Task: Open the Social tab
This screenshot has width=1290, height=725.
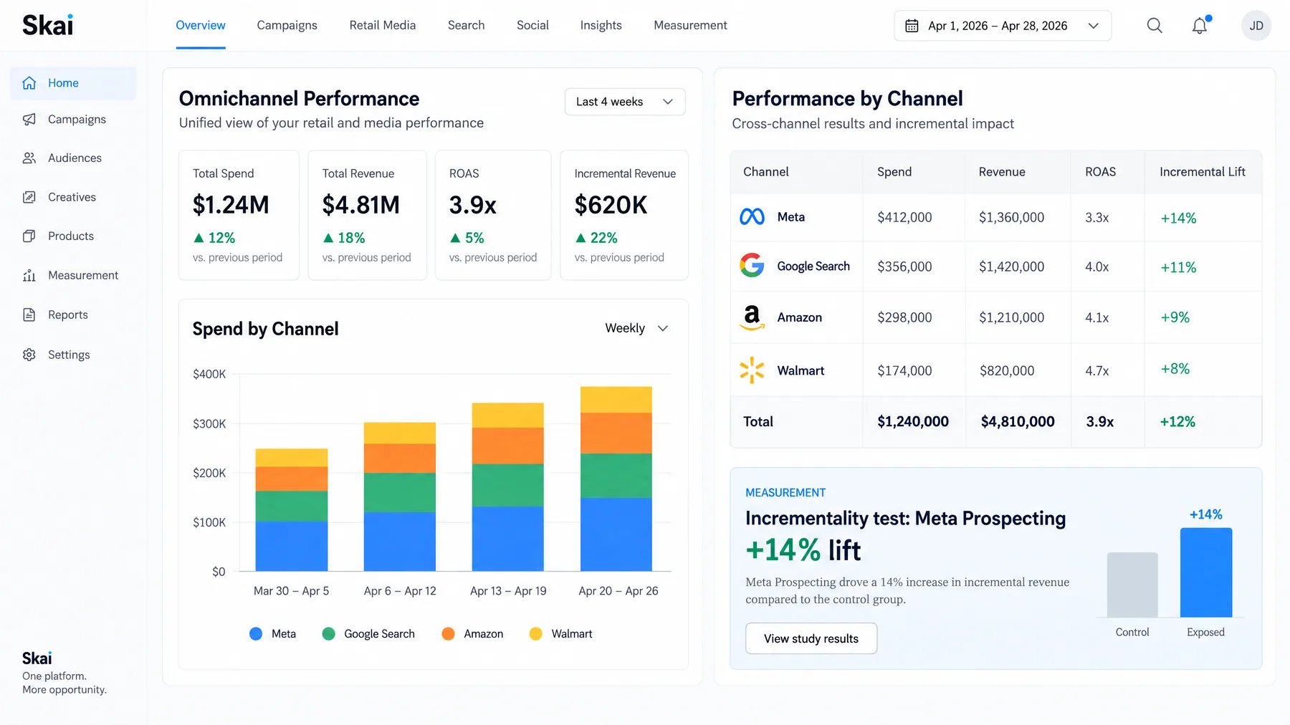Action: click(x=532, y=25)
